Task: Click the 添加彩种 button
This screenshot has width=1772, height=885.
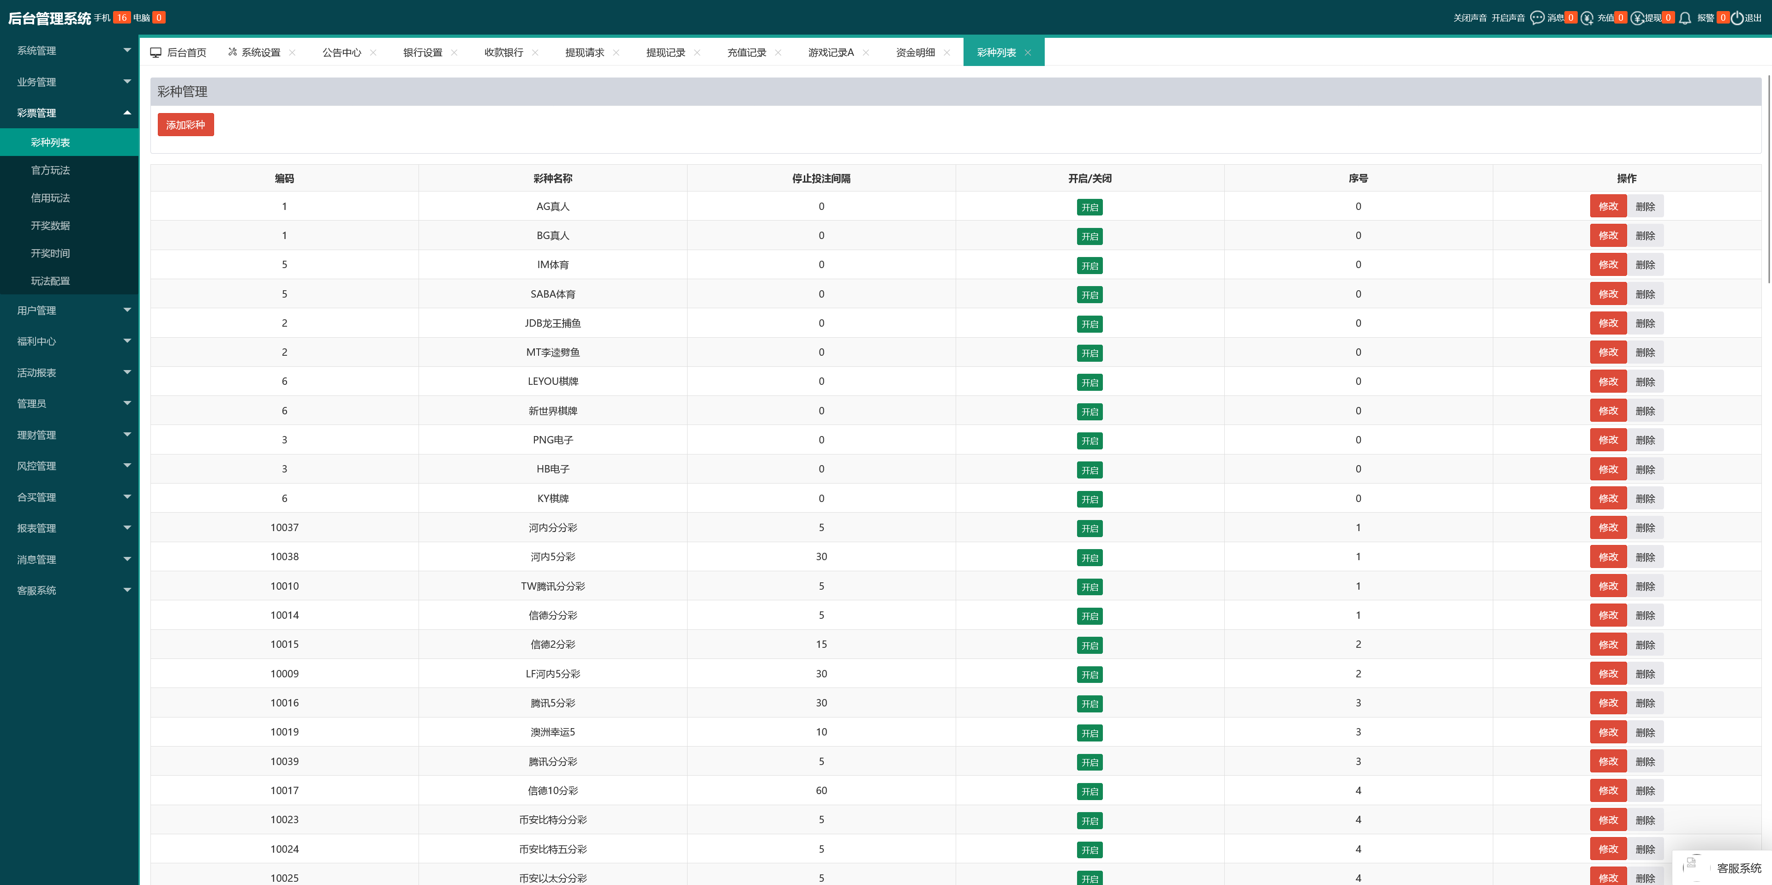Action: coord(186,125)
